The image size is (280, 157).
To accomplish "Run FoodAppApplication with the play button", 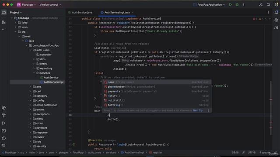I will 231,5.
